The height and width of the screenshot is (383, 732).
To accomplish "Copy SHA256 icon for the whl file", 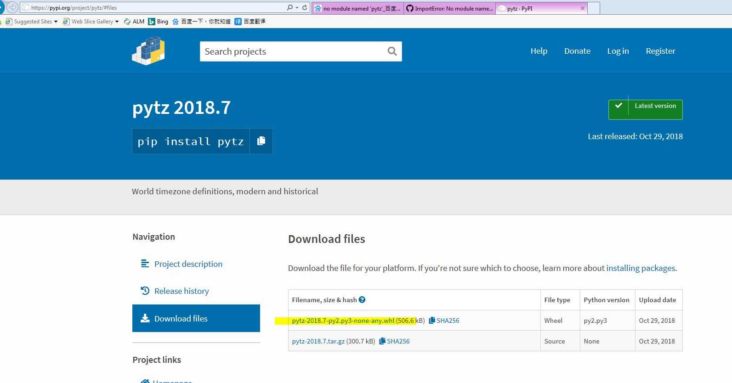I will [431, 321].
